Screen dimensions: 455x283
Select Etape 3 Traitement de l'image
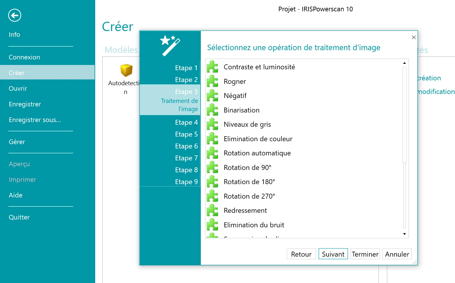click(x=170, y=100)
